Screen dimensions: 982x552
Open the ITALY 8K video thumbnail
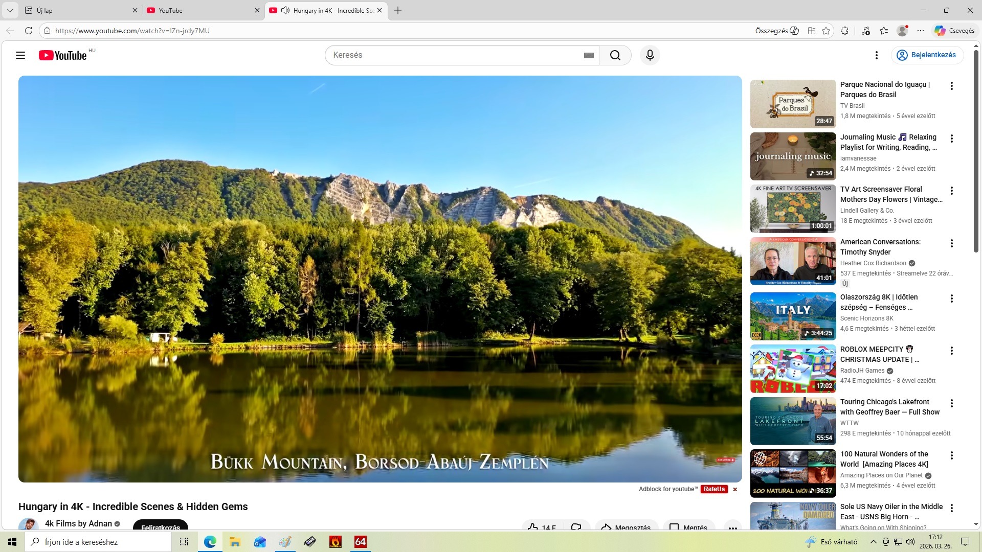(x=793, y=316)
